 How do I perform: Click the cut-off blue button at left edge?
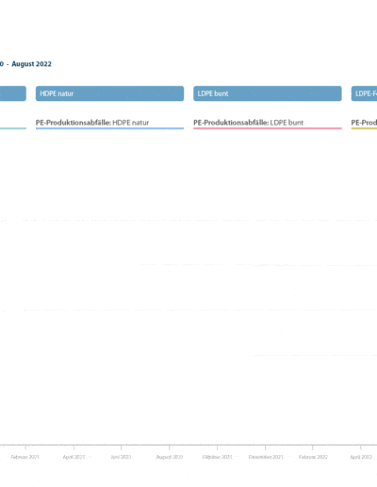coord(13,93)
